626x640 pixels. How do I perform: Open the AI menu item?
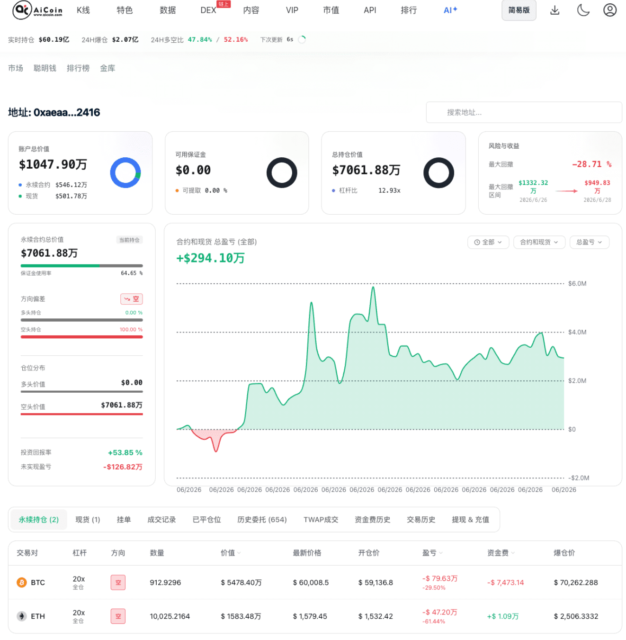pyautogui.click(x=450, y=10)
